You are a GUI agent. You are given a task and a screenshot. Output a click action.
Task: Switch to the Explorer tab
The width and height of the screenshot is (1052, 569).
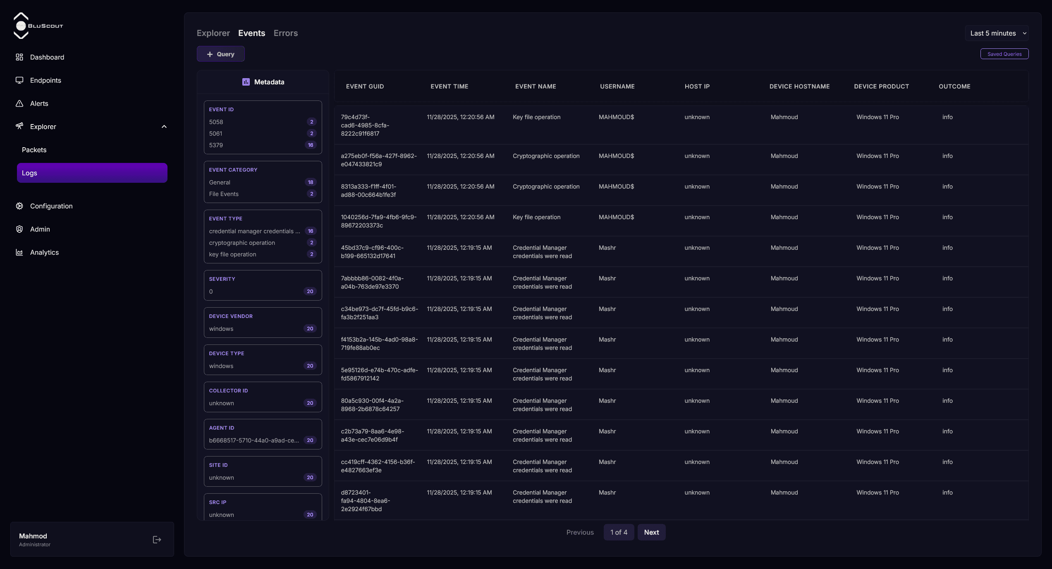[x=213, y=33]
